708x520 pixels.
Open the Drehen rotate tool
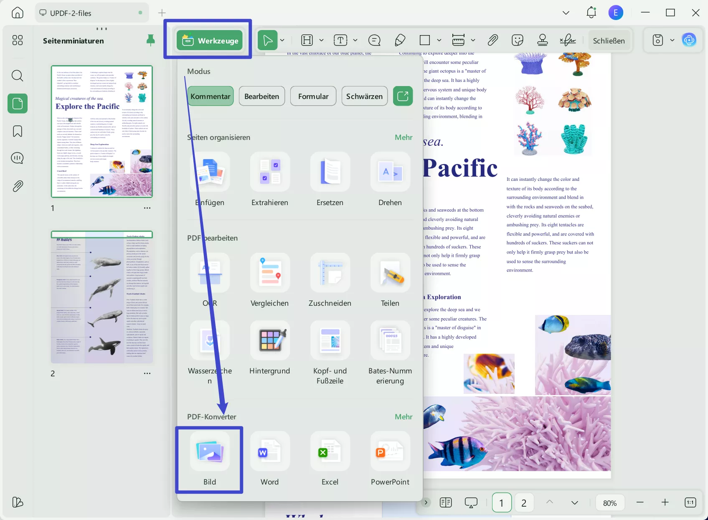(390, 180)
